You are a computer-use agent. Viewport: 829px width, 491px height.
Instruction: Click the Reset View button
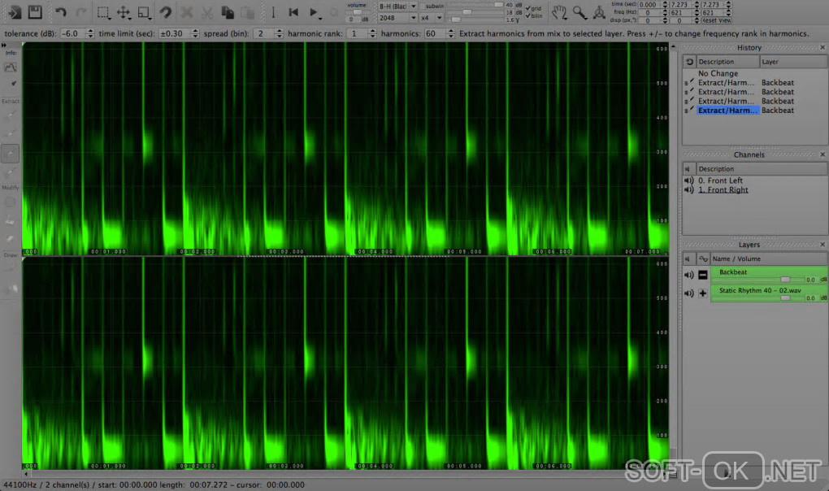716,20
